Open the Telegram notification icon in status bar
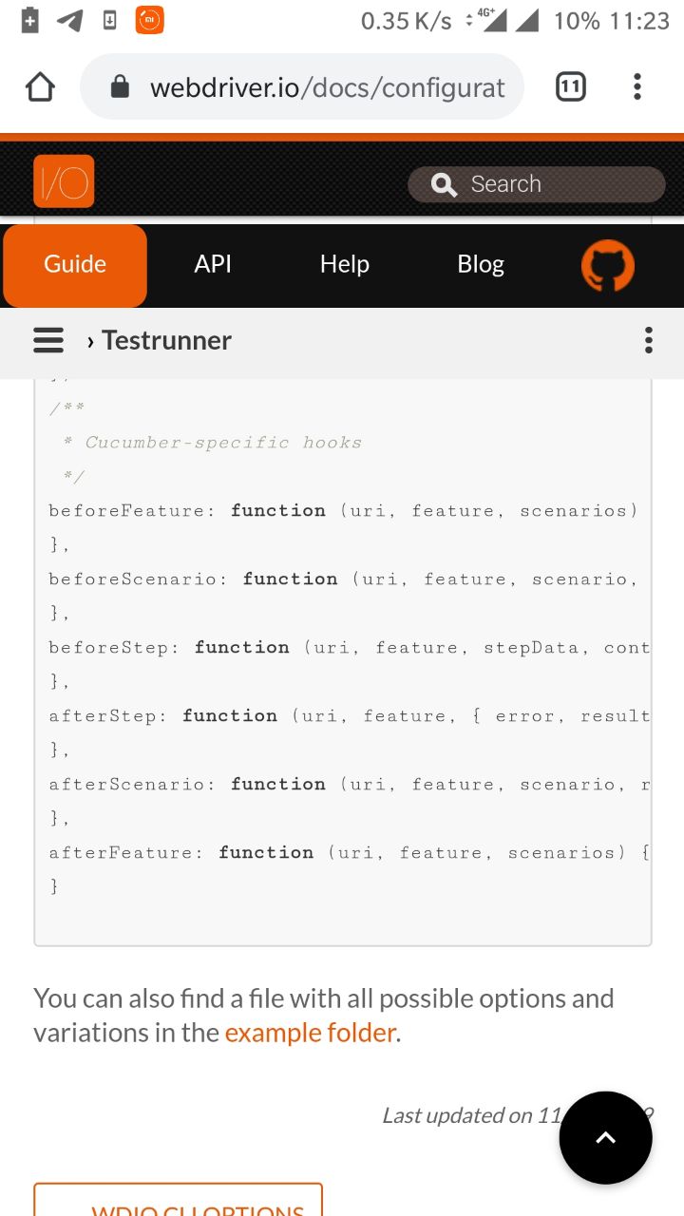Viewport: 684px width, 1216px height. tap(69, 20)
